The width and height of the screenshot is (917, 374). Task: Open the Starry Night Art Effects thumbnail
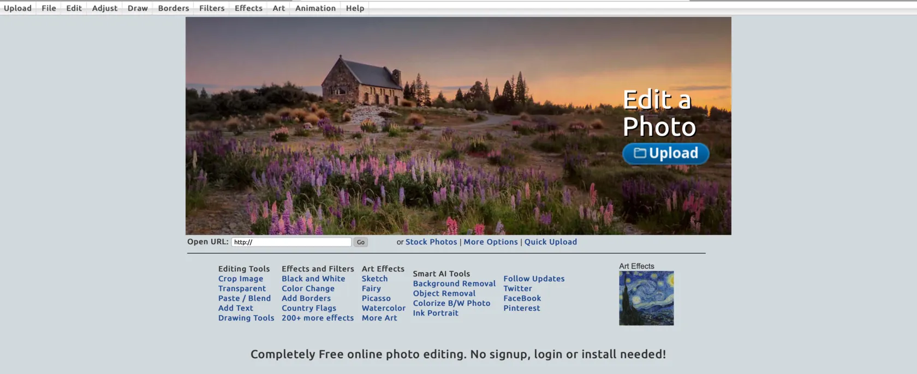646,298
